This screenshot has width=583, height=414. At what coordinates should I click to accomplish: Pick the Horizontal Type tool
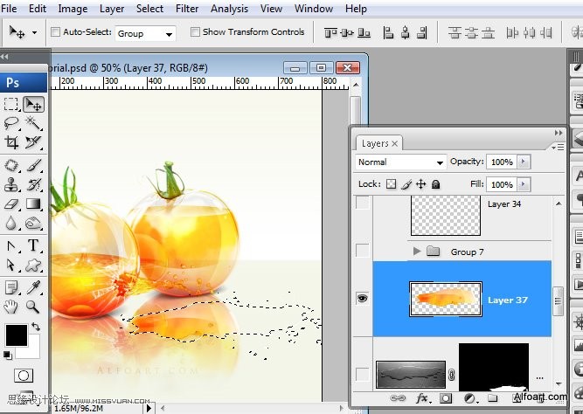coord(33,245)
